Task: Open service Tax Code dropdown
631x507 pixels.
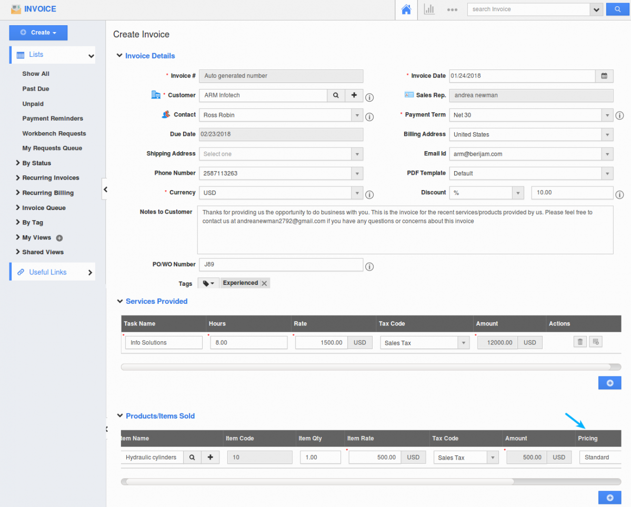Action: [463, 343]
